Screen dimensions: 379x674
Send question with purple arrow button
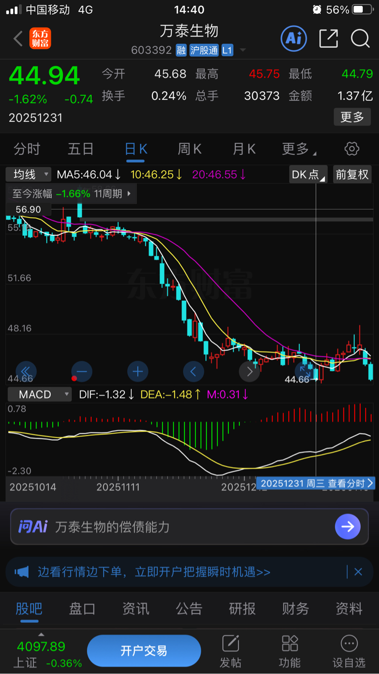(x=347, y=527)
